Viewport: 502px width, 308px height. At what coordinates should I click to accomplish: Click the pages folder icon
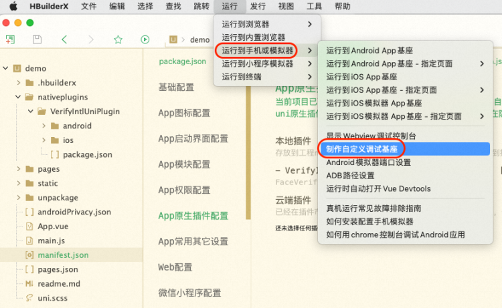(x=29, y=169)
